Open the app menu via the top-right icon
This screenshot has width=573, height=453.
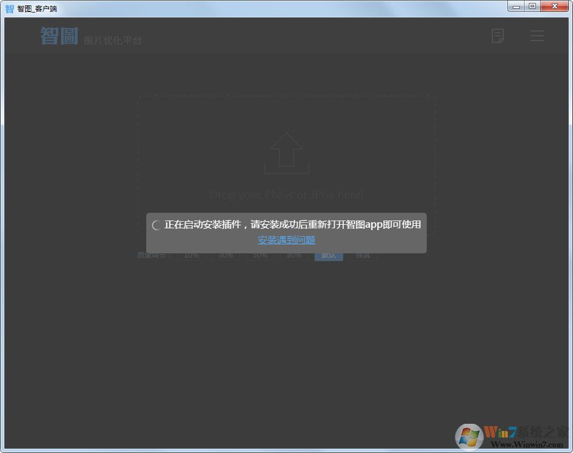tap(537, 36)
